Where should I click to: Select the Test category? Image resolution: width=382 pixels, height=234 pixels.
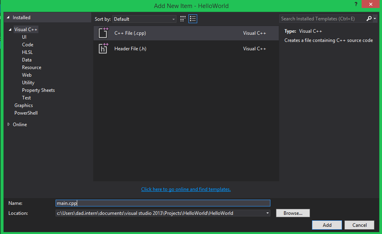(26, 97)
